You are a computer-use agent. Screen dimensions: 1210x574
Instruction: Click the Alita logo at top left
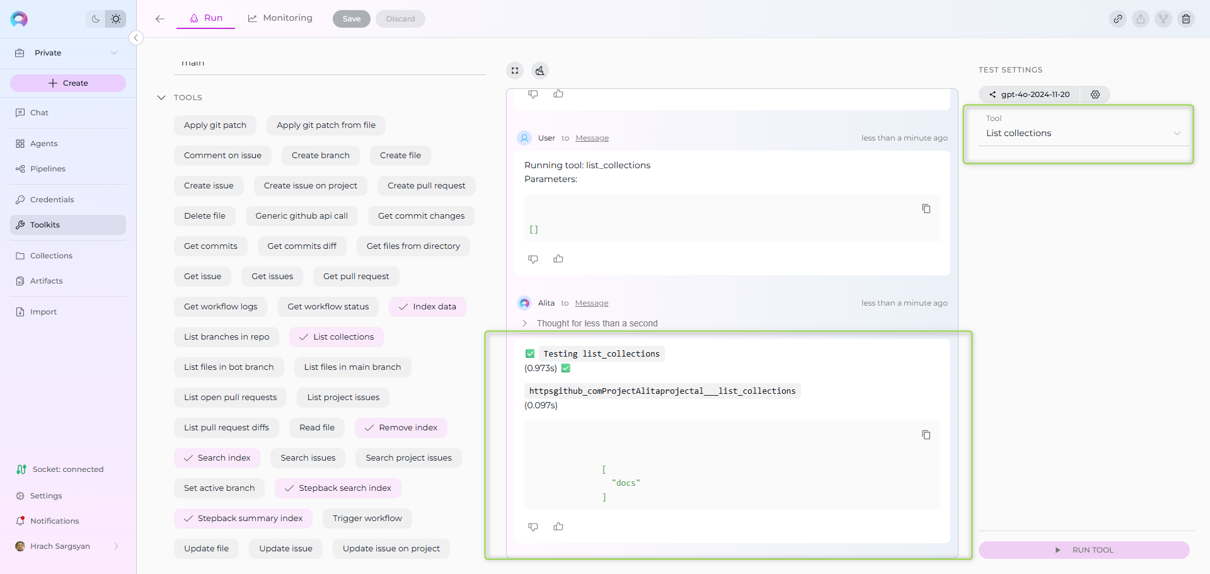point(19,19)
